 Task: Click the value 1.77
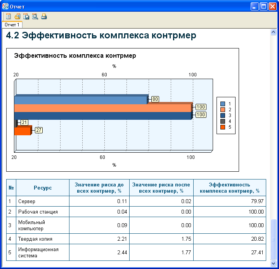pos(186,252)
